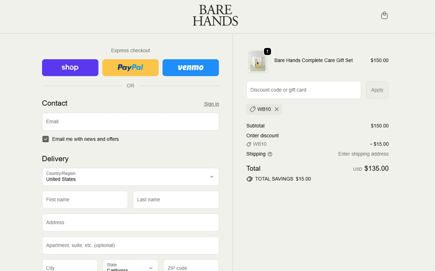Screen dimensions: 435x271
Task: Open the Sign in link
Action: (211, 104)
